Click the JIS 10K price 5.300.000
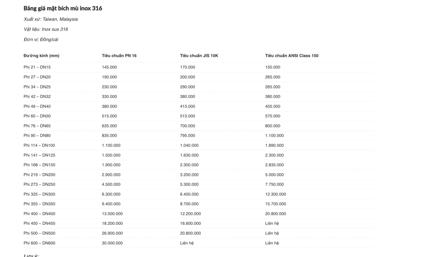 coord(189,184)
